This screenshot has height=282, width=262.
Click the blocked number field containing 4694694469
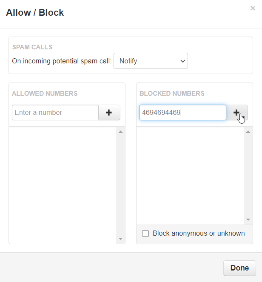[x=183, y=113]
